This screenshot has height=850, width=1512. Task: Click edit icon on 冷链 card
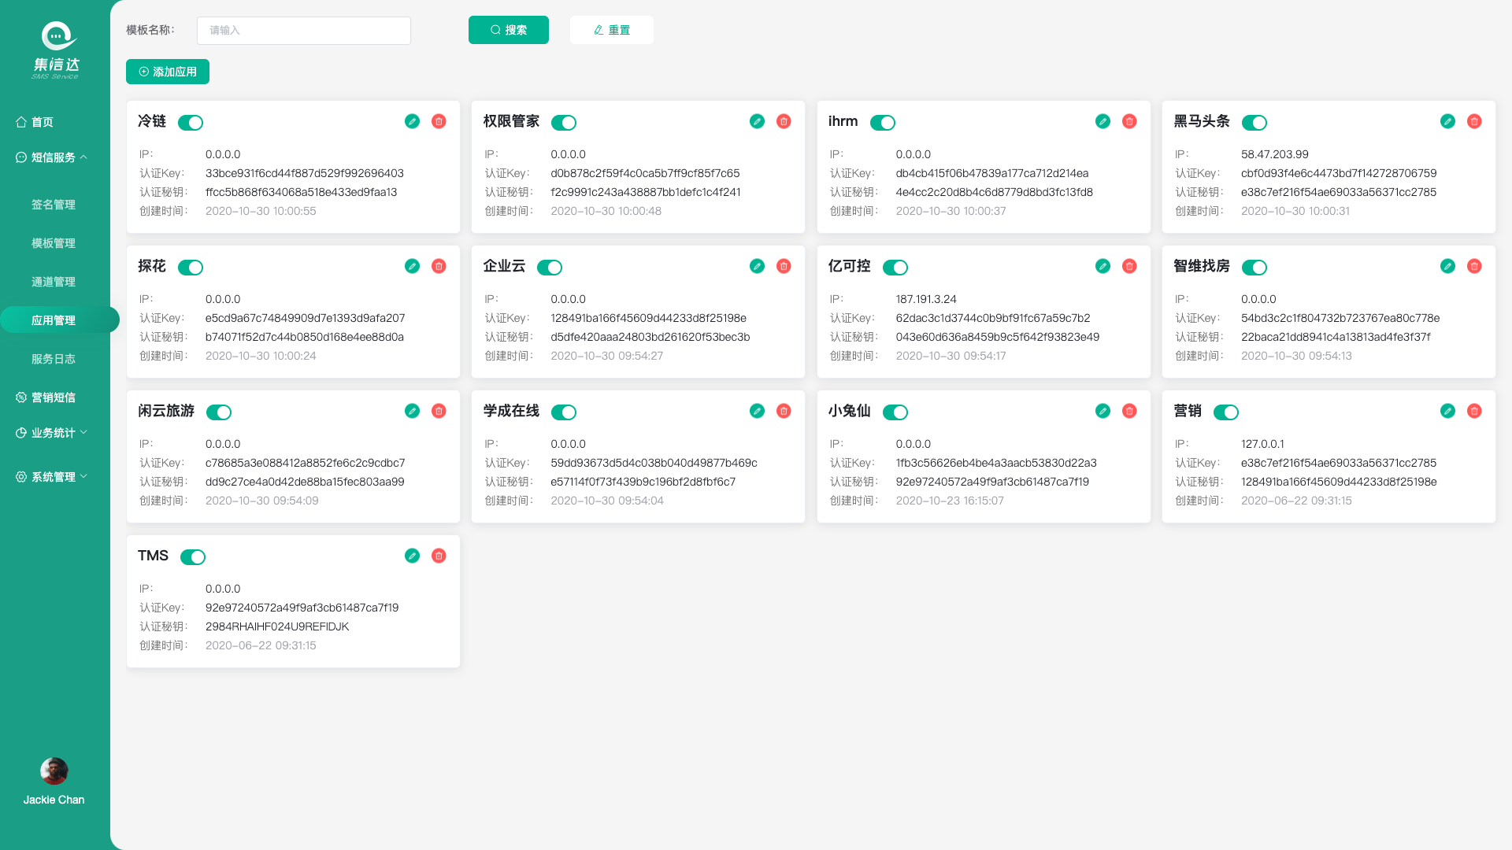tap(412, 121)
